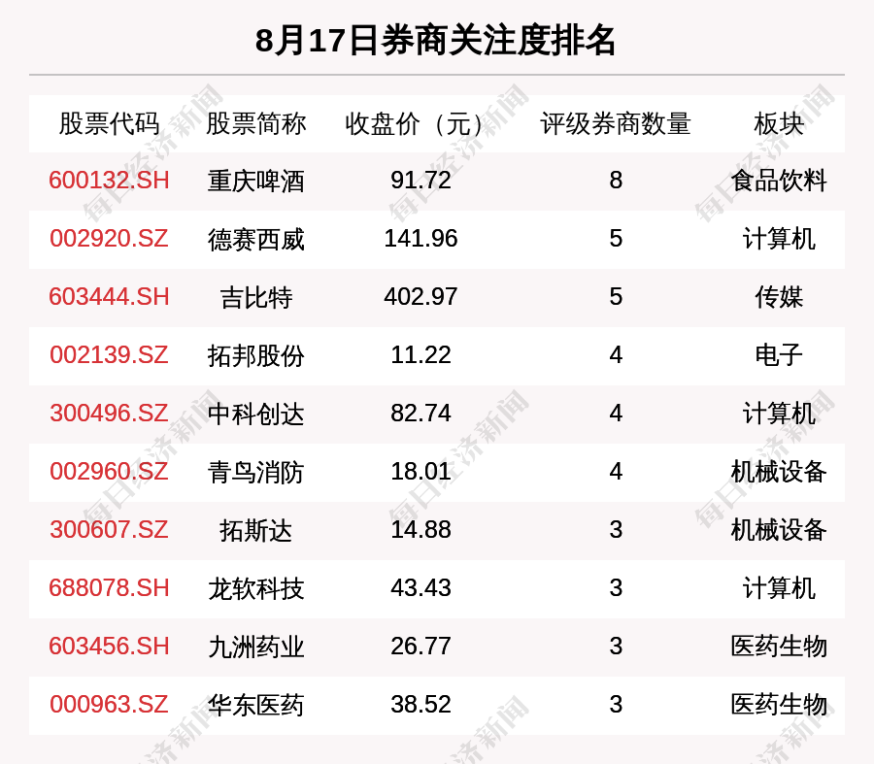Screen dimensions: 874x764
Task: Click closing price 91.72
Action: coord(420,181)
